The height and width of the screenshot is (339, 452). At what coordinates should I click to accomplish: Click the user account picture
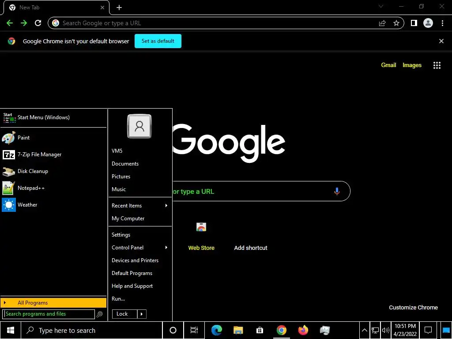(x=139, y=126)
